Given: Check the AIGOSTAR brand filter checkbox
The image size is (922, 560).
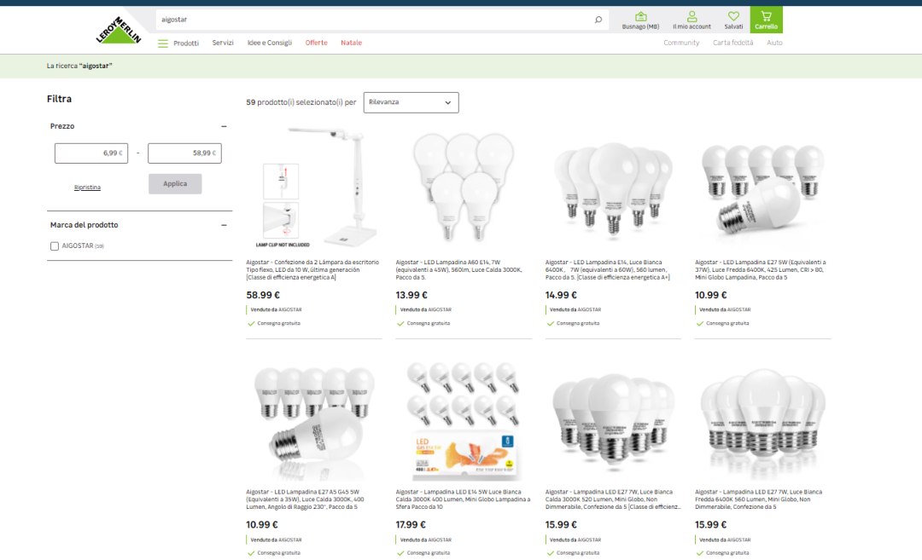Looking at the screenshot, I should tap(55, 246).
